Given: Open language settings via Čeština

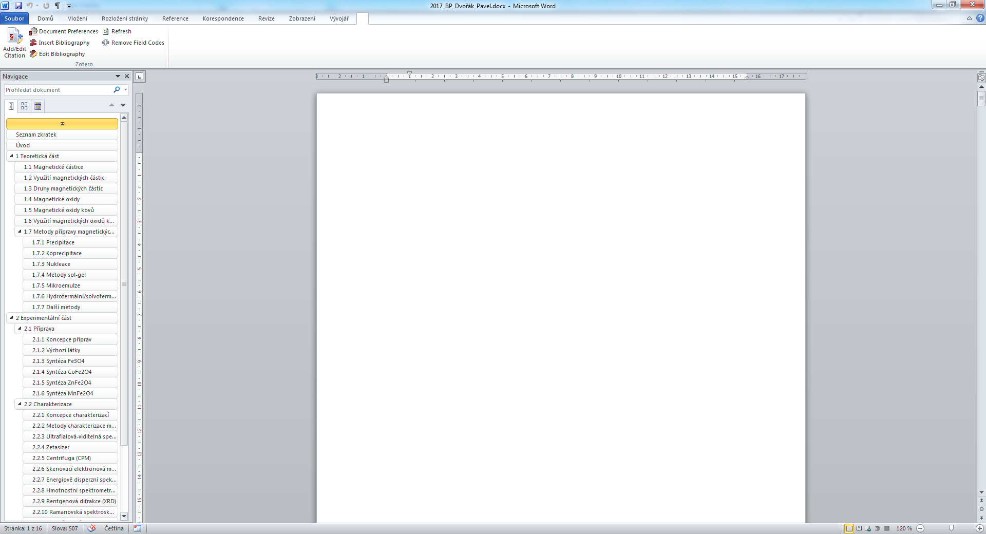Looking at the screenshot, I should (x=113, y=528).
